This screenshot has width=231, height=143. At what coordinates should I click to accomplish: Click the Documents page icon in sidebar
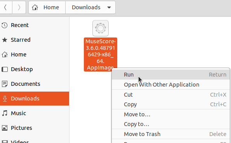(x=5, y=84)
